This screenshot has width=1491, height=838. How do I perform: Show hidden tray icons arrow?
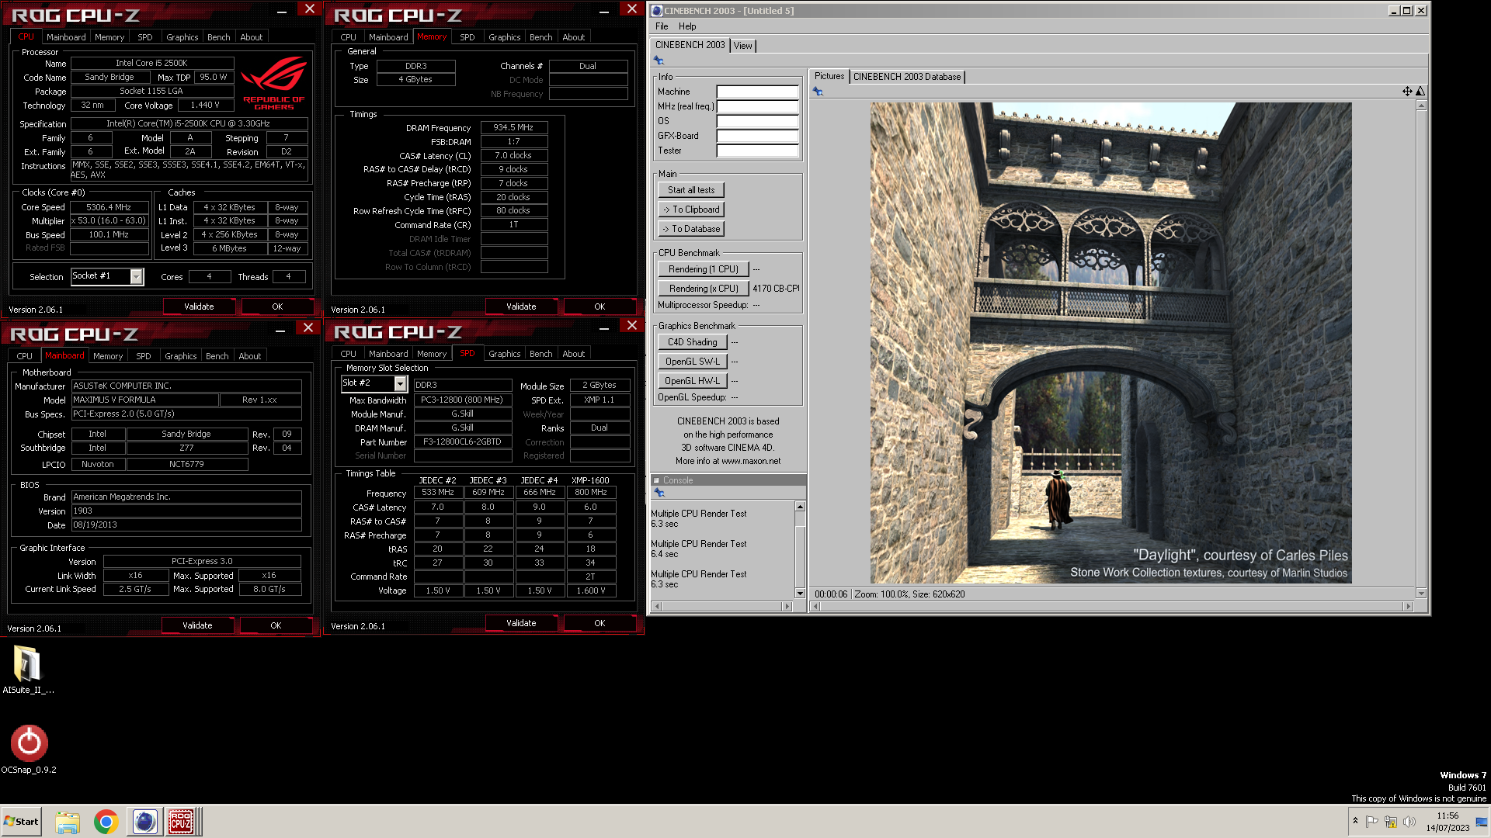pyautogui.click(x=1355, y=821)
